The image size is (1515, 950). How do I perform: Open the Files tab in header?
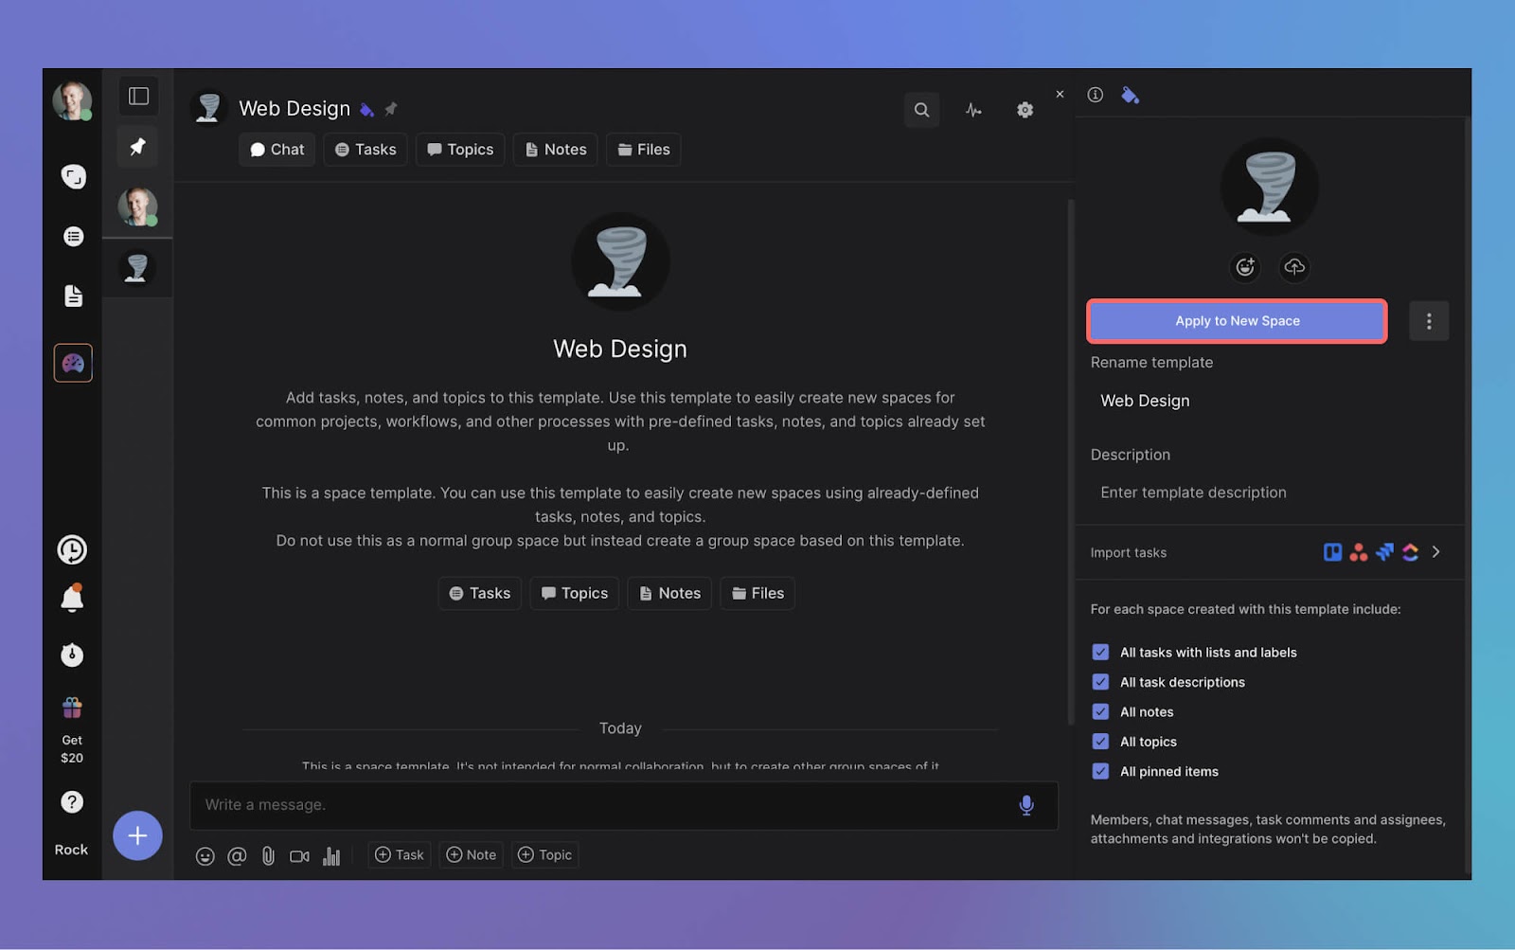coord(644,150)
